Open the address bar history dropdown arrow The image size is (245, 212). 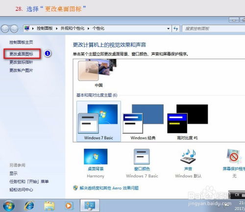(x=168, y=28)
